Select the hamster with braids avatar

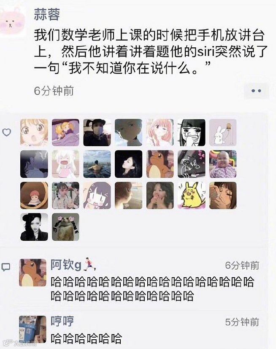click(x=65, y=227)
